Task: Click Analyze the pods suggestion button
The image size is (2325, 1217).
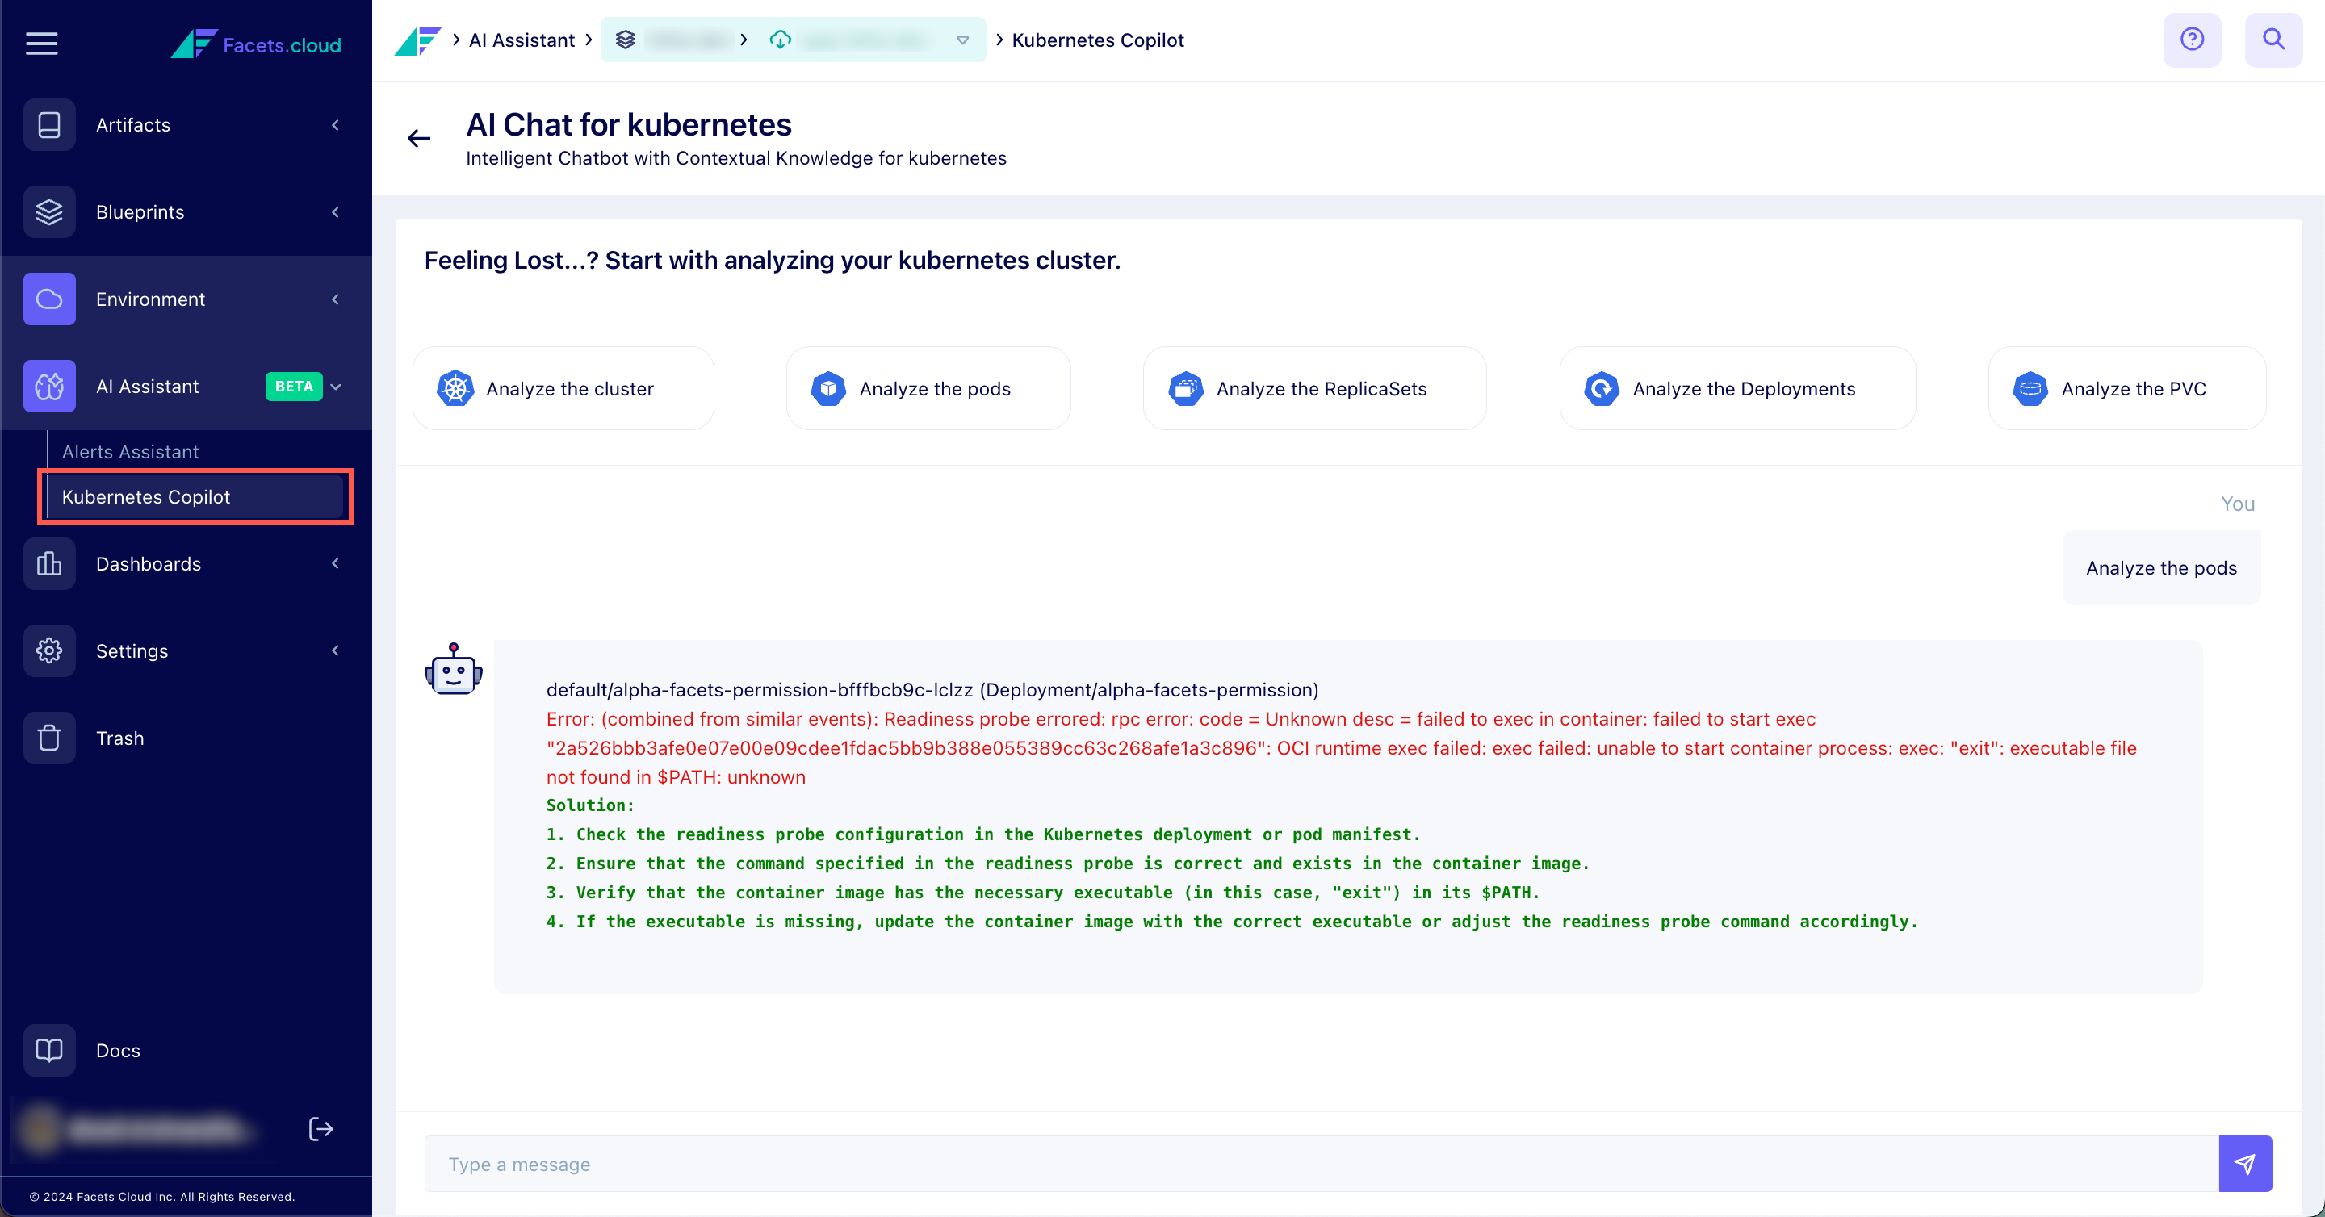Action: point(928,389)
